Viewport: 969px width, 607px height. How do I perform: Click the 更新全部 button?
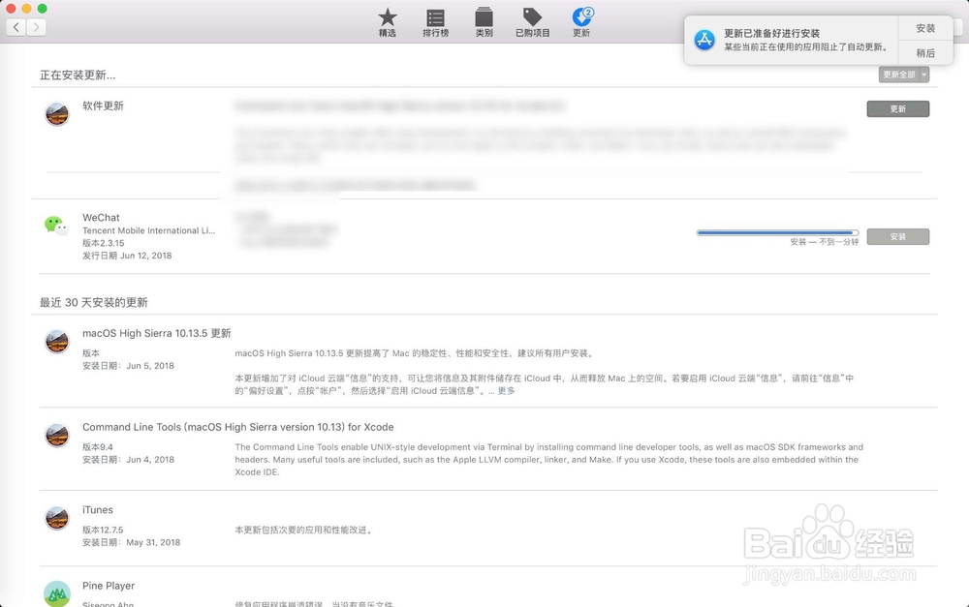899,75
